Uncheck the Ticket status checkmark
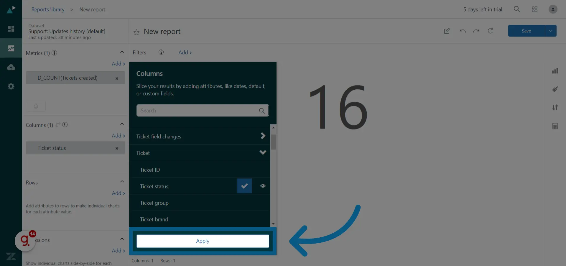 (244, 186)
